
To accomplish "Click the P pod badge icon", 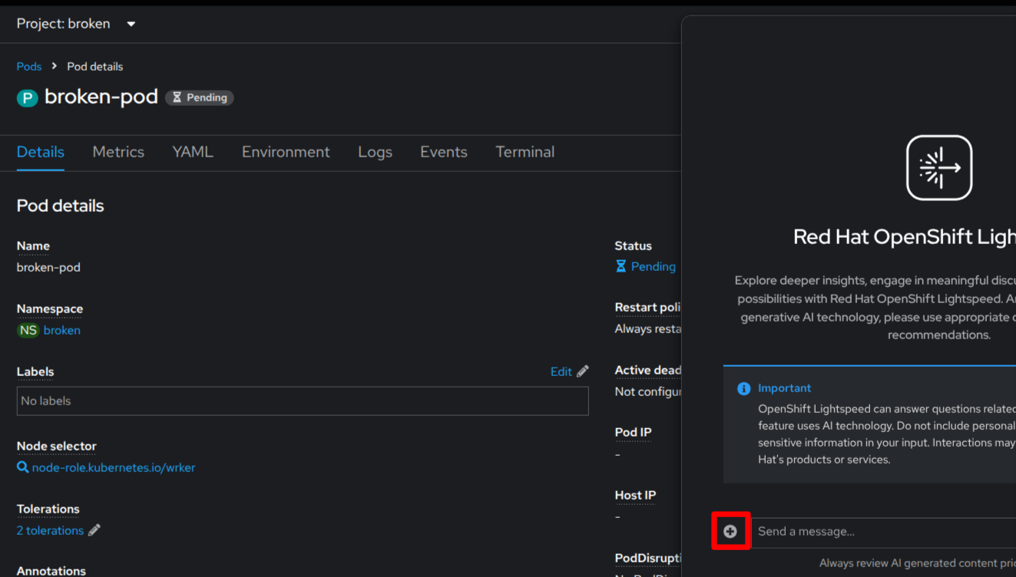I will 28,97.
